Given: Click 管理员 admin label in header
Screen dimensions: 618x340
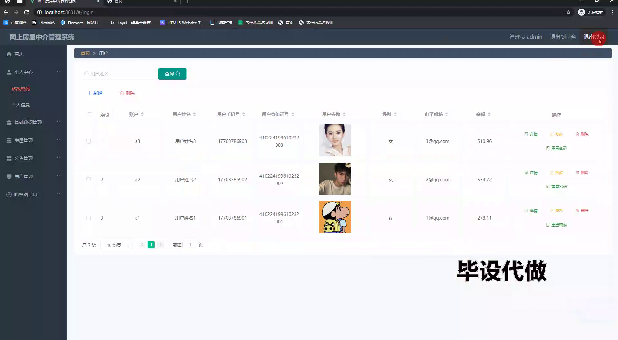Looking at the screenshot, I should [526, 37].
